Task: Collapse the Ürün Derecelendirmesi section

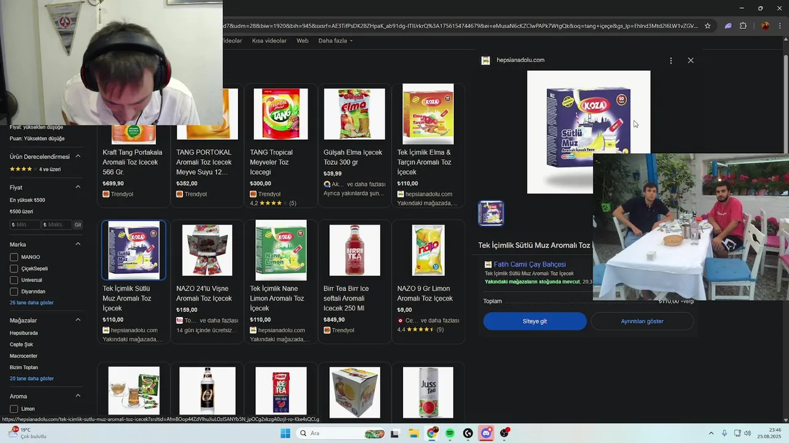Action: pos(78,156)
